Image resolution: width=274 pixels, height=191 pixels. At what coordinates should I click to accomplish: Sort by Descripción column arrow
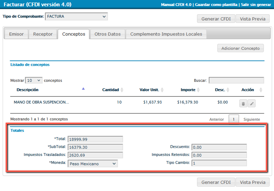point(83,89)
